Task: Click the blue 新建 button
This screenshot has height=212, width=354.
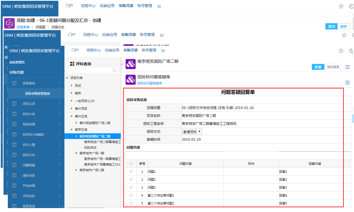Action: pyautogui.click(x=318, y=67)
